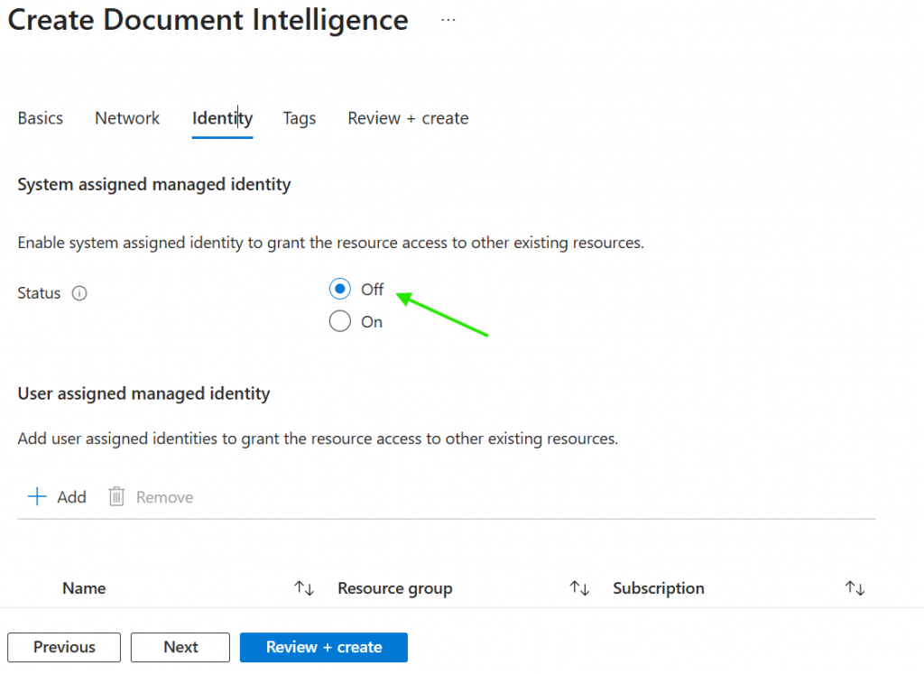Click the Remove trash can icon
This screenshot has height=674, width=924.
click(116, 497)
